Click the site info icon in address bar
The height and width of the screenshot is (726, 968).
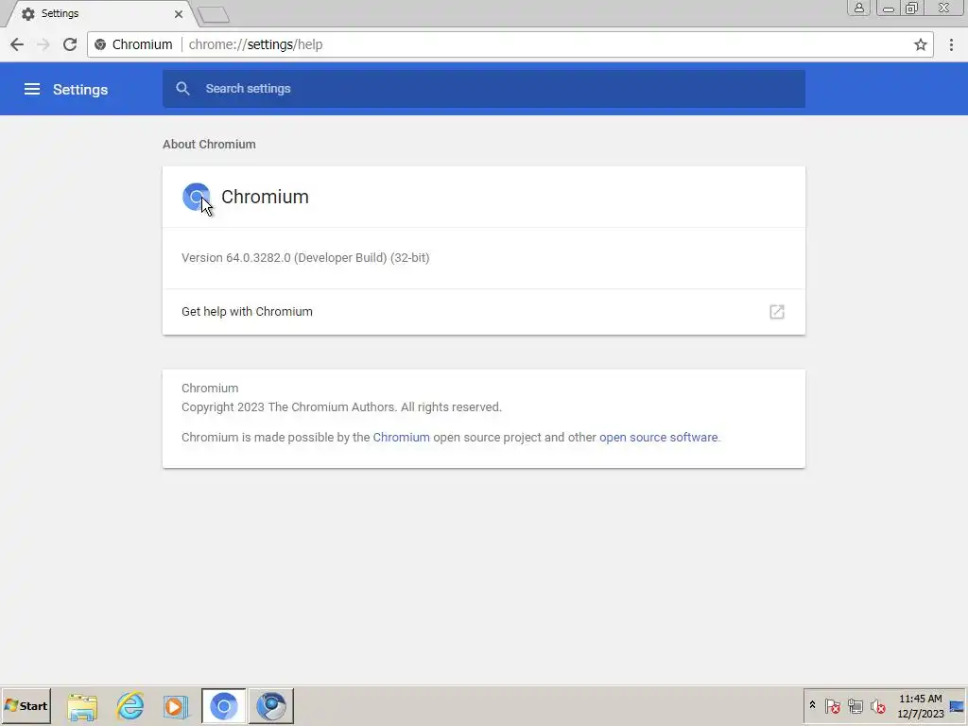click(x=100, y=44)
